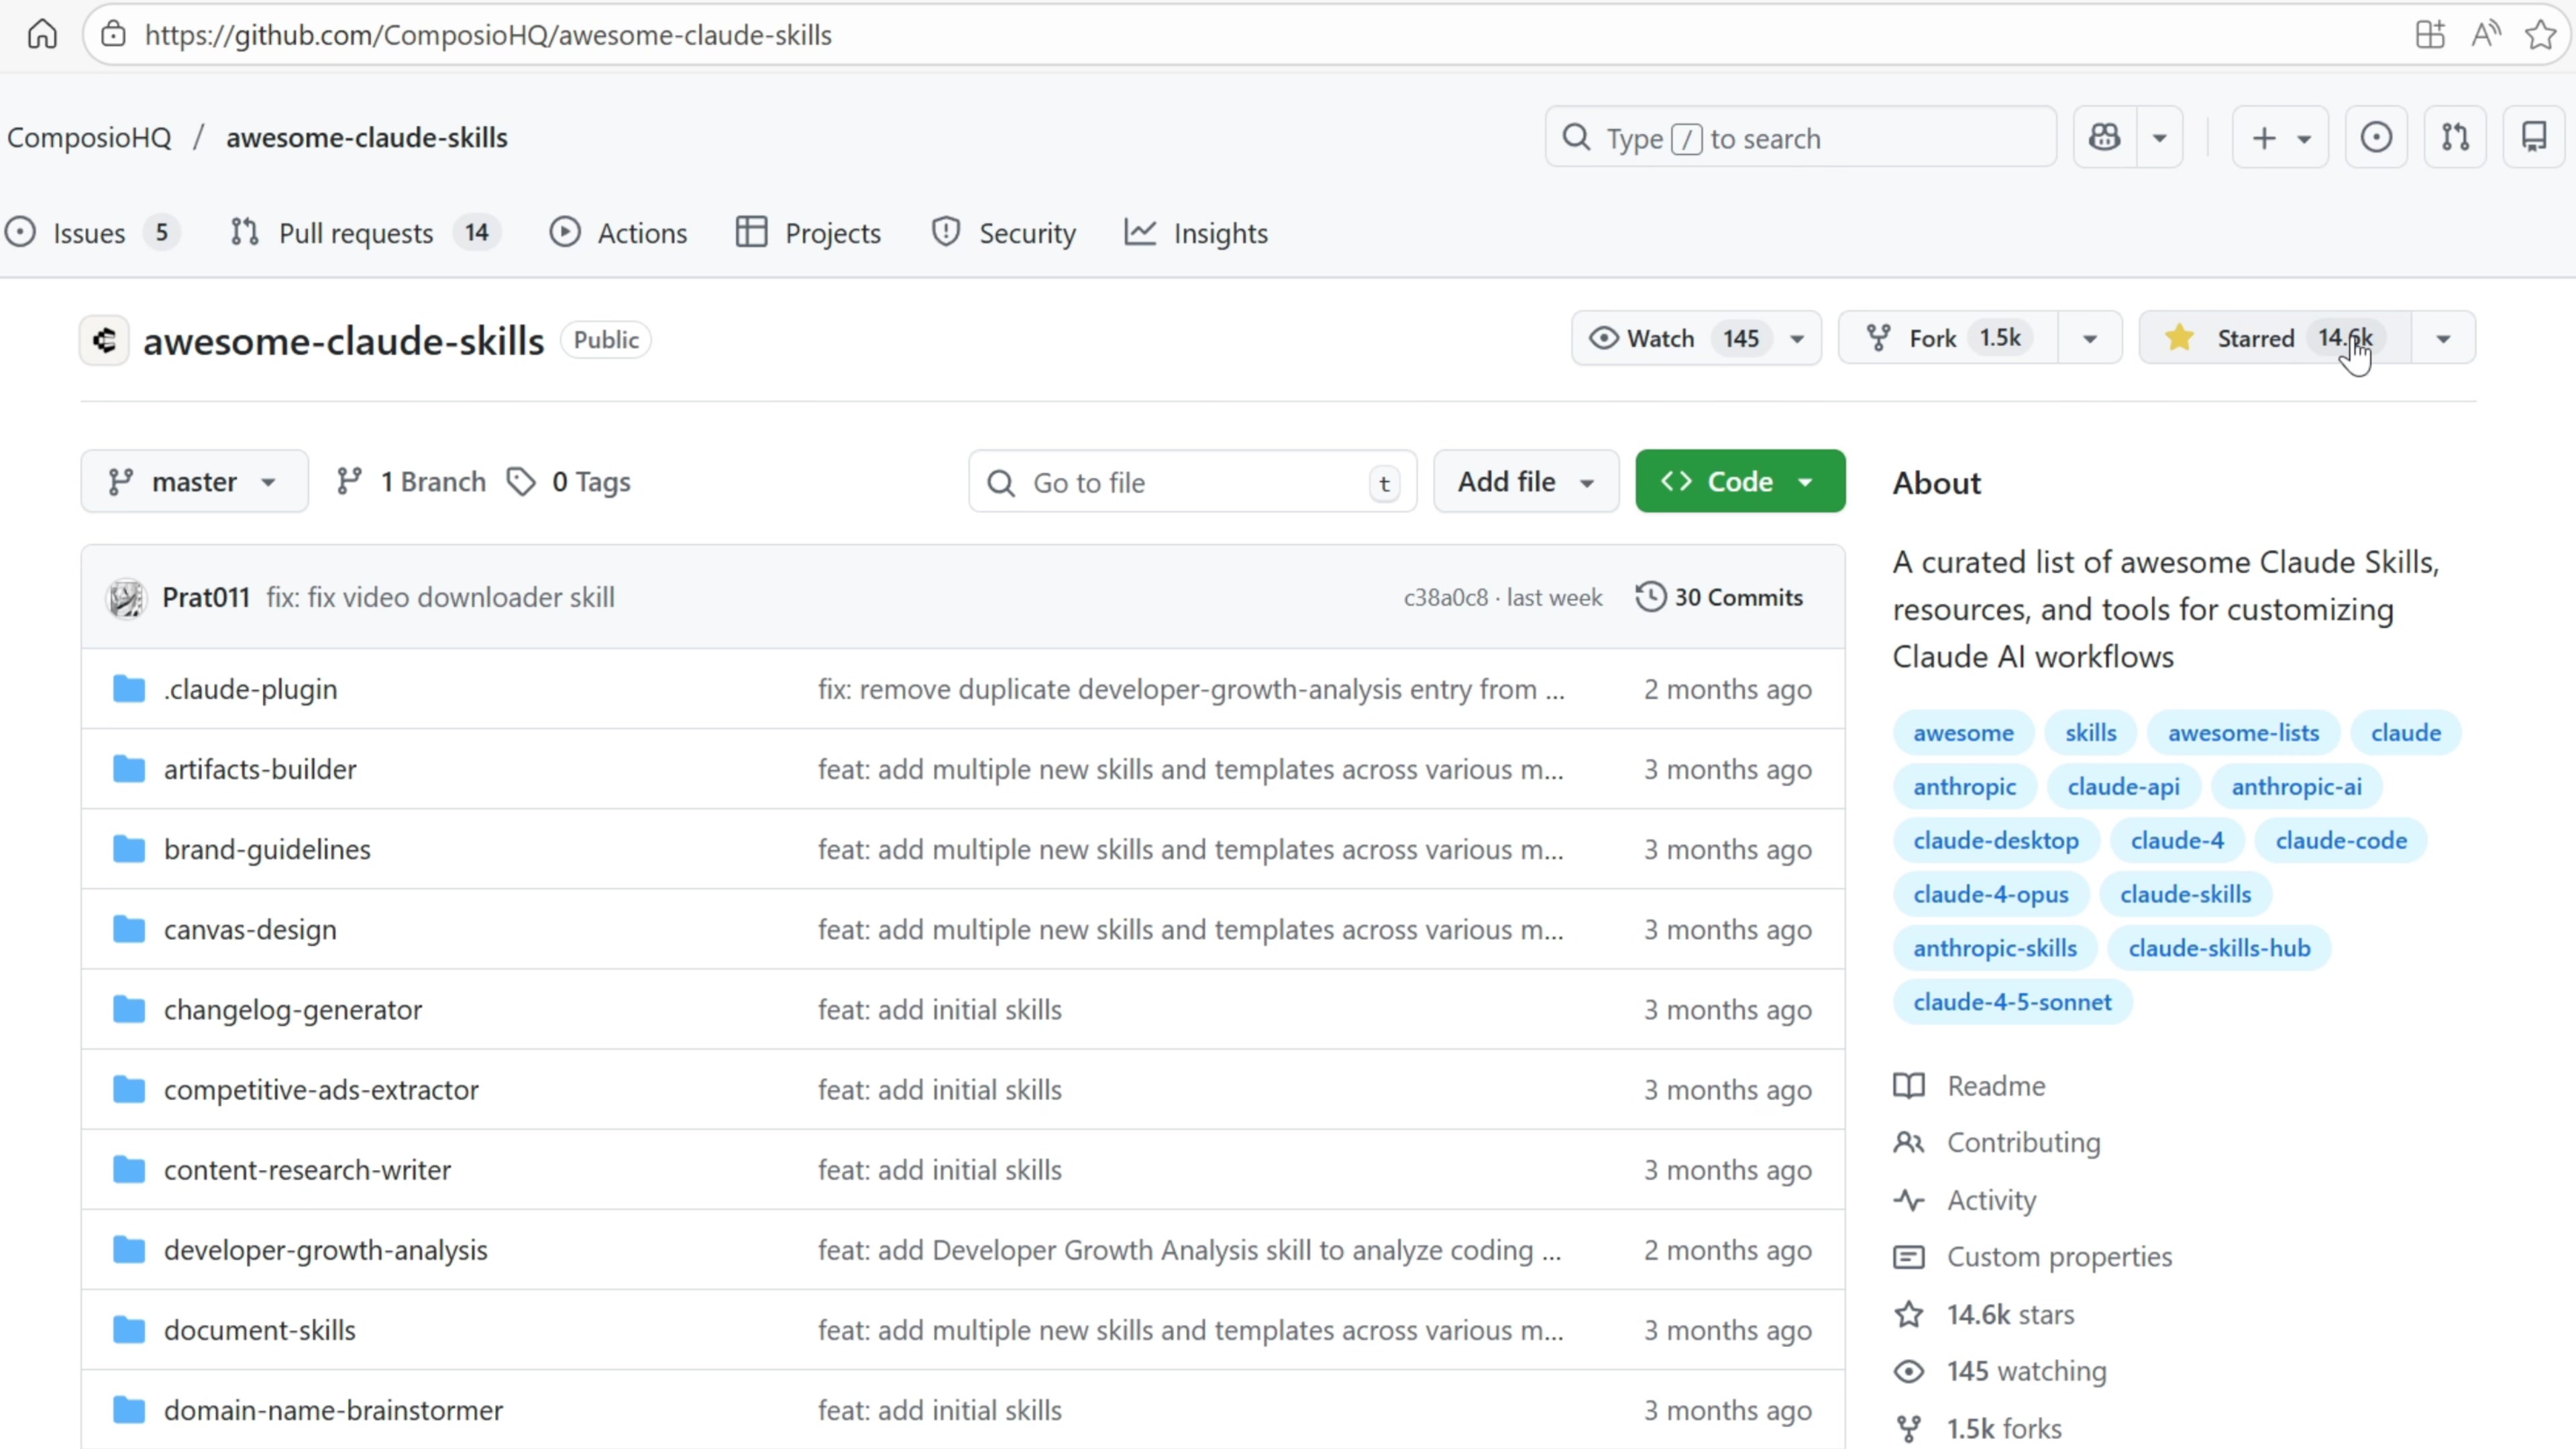The height and width of the screenshot is (1449, 2576).
Task: Open the 30 Commits history
Action: (1719, 597)
